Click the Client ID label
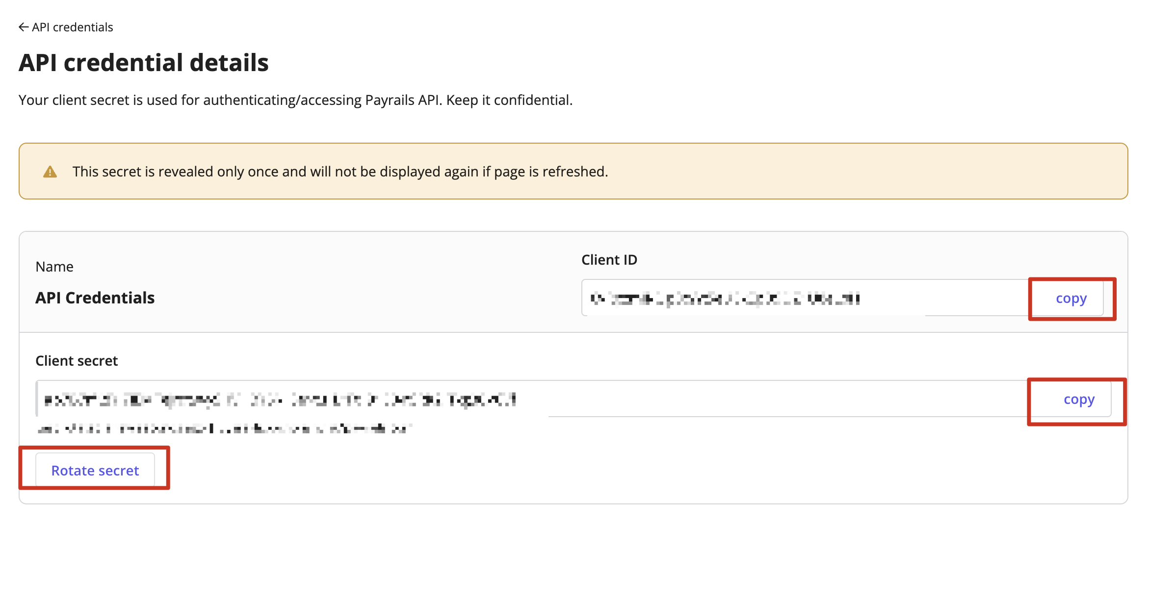Image resolution: width=1149 pixels, height=599 pixels. click(609, 260)
